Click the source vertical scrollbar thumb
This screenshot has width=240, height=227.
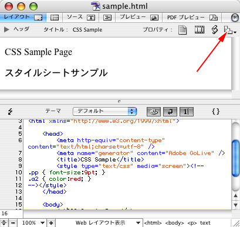click(235, 158)
